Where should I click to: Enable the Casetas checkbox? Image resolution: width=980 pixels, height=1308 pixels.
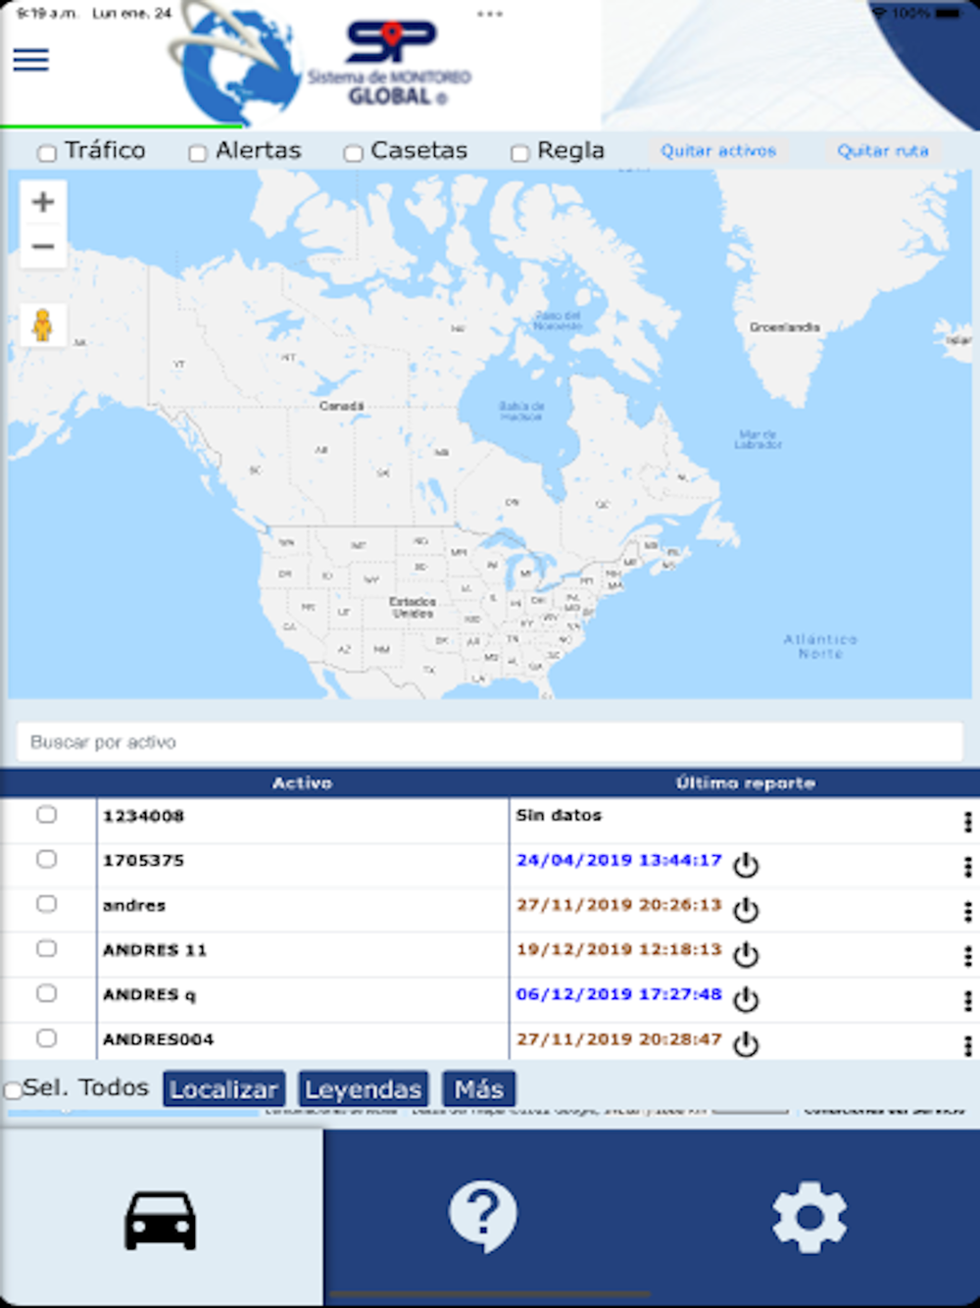tap(353, 153)
